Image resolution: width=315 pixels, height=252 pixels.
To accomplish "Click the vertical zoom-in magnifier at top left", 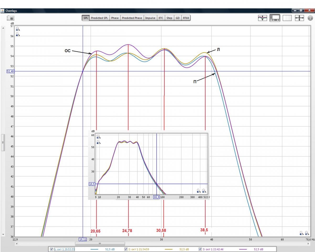I will click(x=18, y=29).
